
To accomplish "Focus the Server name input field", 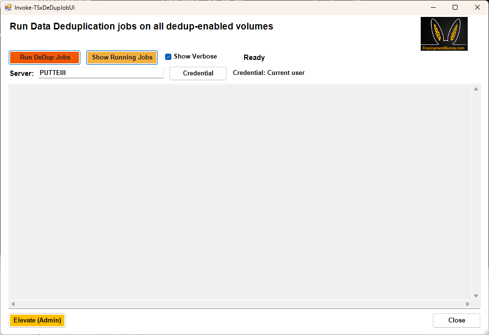I will tap(101, 73).
